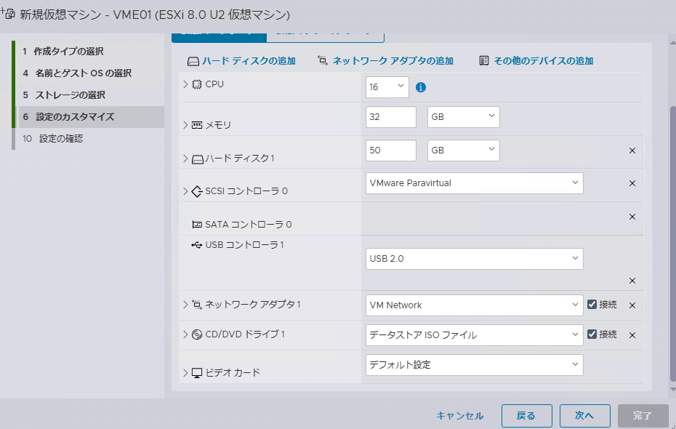Image resolution: width=676 pixels, height=429 pixels.
Task: Toggle Network Adapter 1 connect checkbox
Action: coord(592,305)
